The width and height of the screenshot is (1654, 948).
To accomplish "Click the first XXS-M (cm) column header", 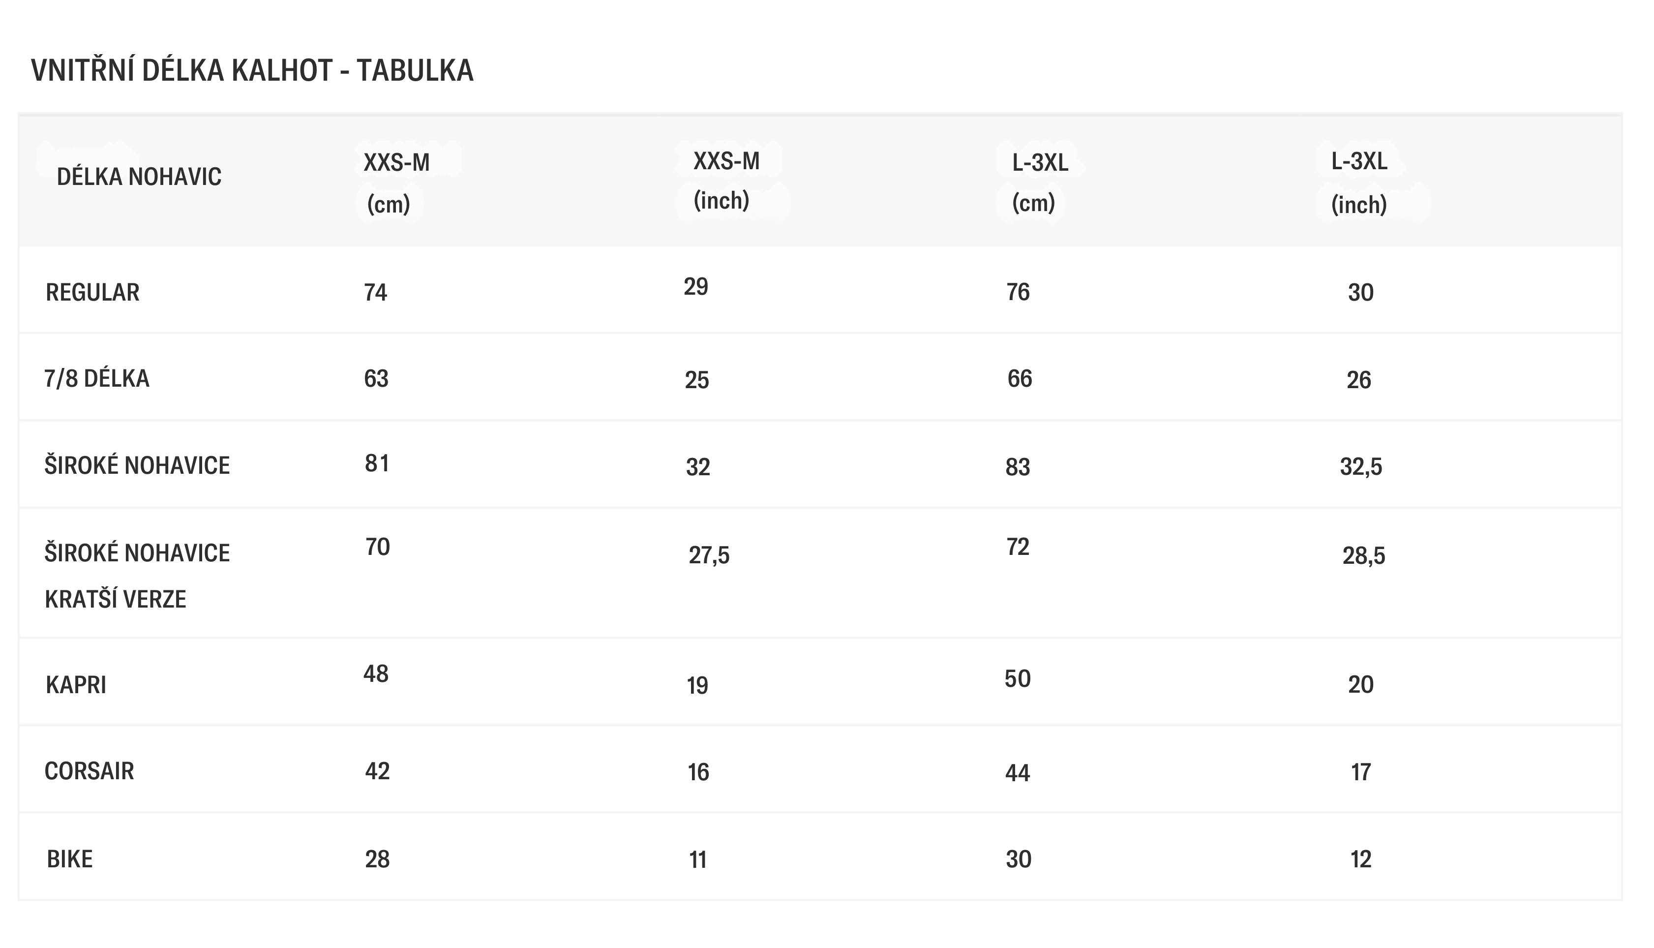I will pos(396,183).
